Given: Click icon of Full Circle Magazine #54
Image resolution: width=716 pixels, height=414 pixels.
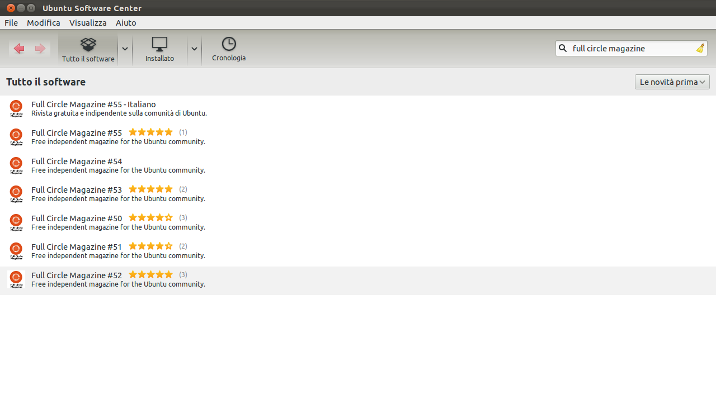Looking at the screenshot, I should [16, 166].
